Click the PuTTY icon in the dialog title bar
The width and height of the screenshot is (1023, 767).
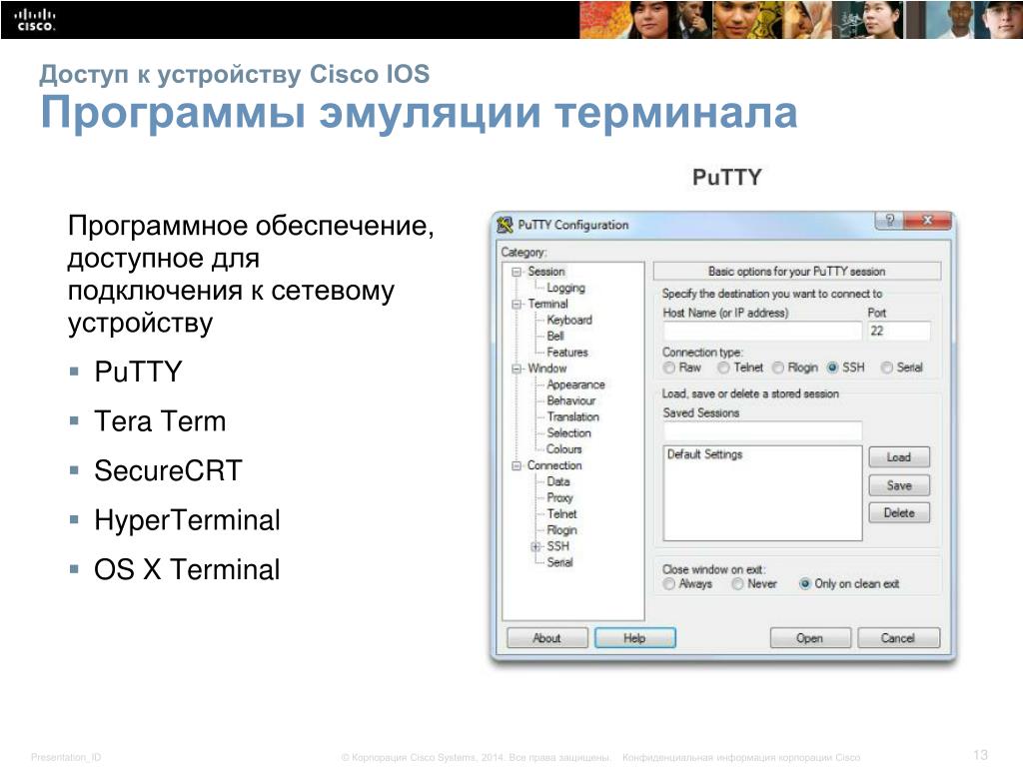point(505,225)
